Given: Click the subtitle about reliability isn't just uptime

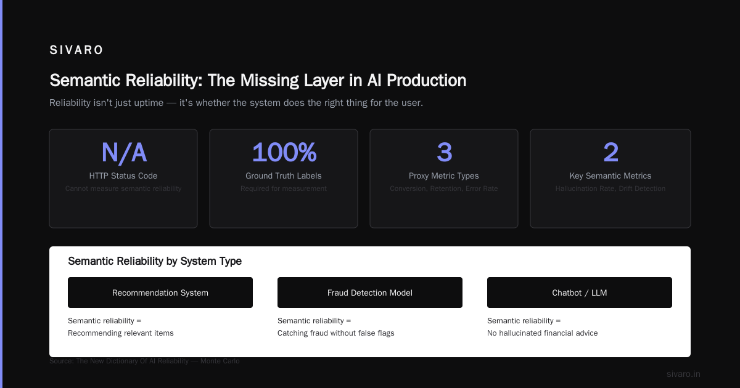Looking at the screenshot, I should [x=236, y=103].
